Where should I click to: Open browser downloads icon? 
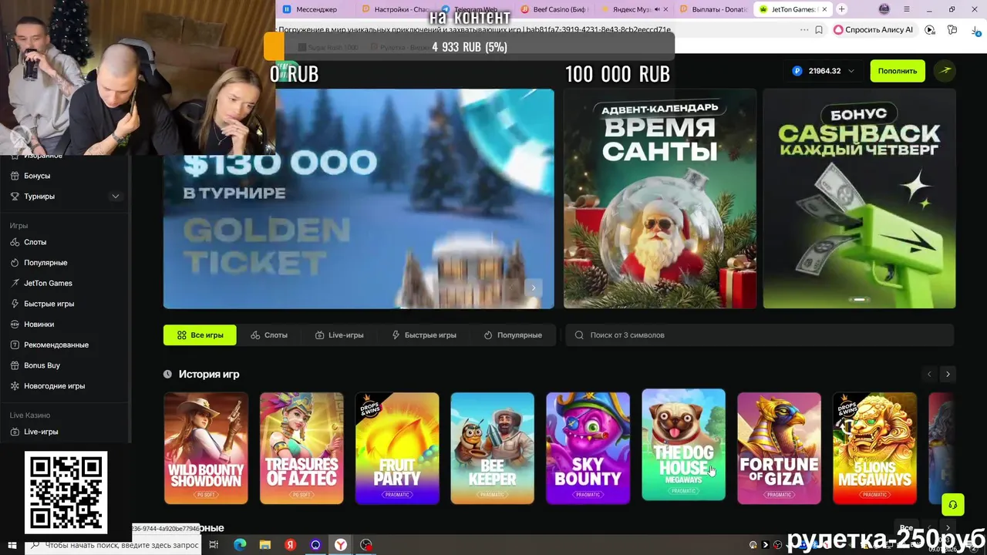pyautogui.click(x=976, y=30)
